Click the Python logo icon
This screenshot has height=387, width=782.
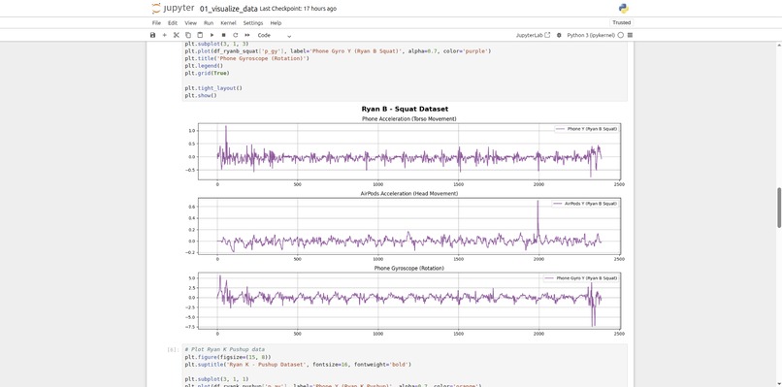(x=624, y=8)
